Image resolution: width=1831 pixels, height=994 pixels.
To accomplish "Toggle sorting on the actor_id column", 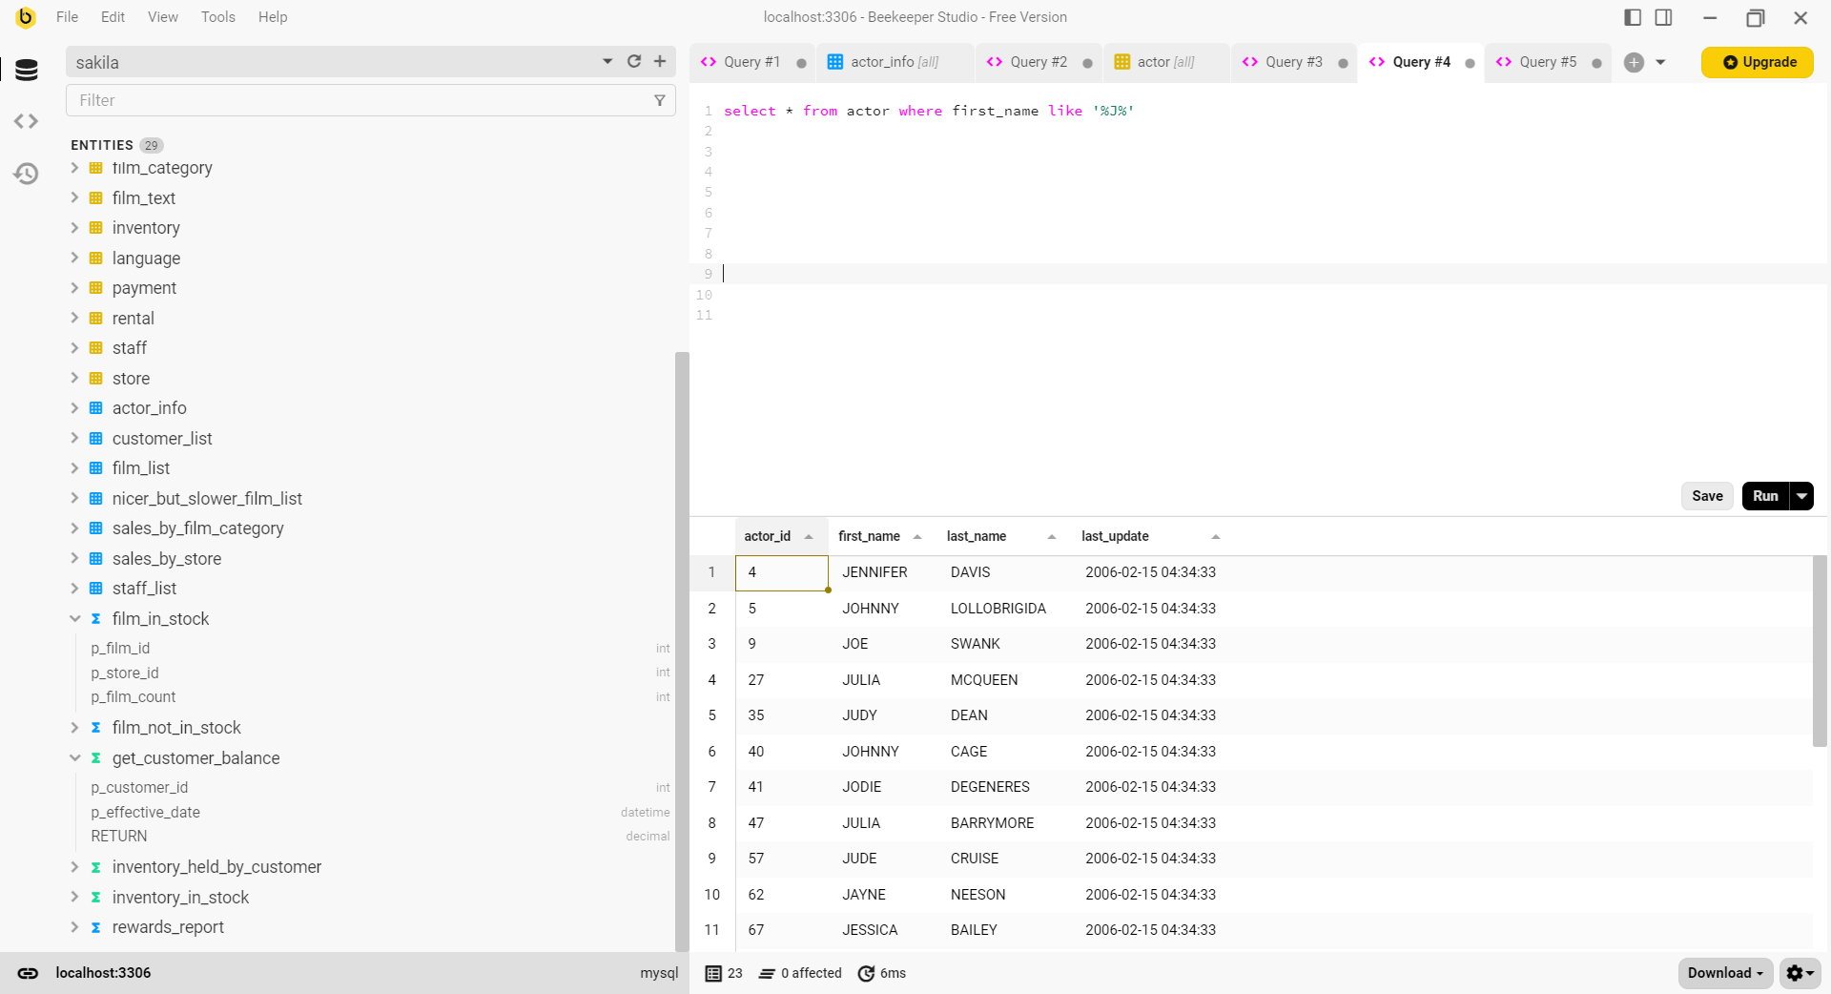I will click(x=810, y=536).
